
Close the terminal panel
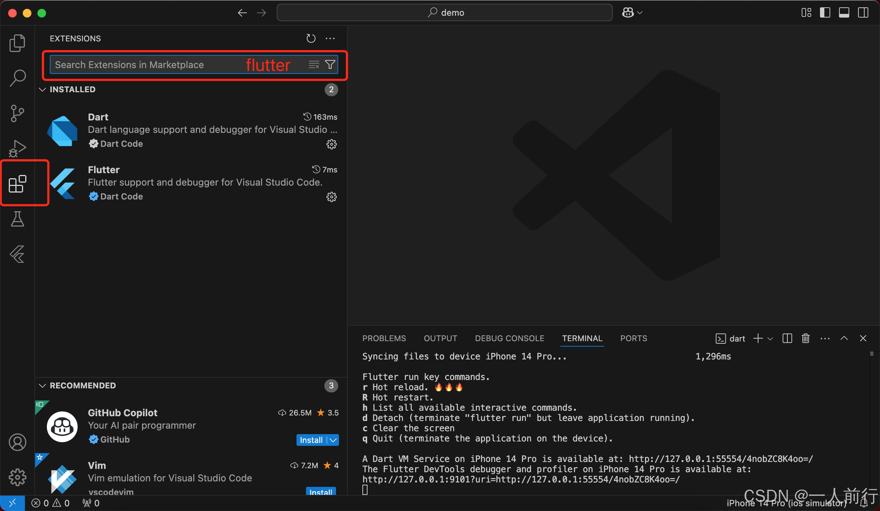[x=863, y=338]
